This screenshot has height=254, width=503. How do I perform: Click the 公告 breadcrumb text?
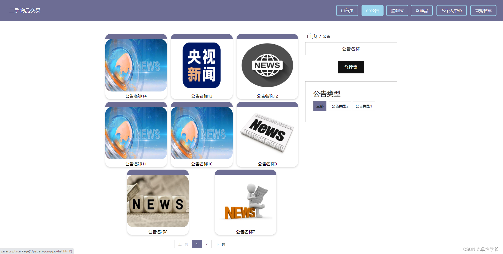point(326,36)
